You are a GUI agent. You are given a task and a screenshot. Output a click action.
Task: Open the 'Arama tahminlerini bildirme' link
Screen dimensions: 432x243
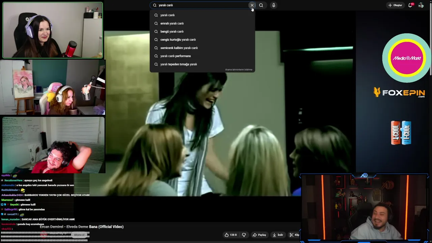[x=239, y=70]
